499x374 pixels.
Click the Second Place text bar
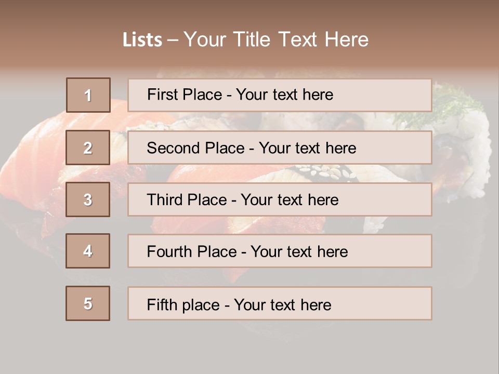tap(280, 148)
